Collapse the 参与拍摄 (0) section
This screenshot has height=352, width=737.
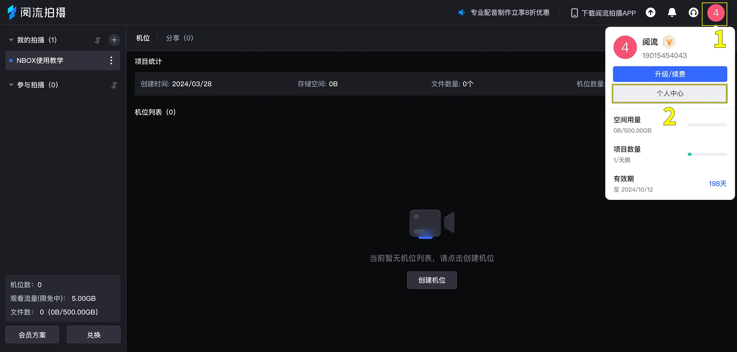(11, 85)
